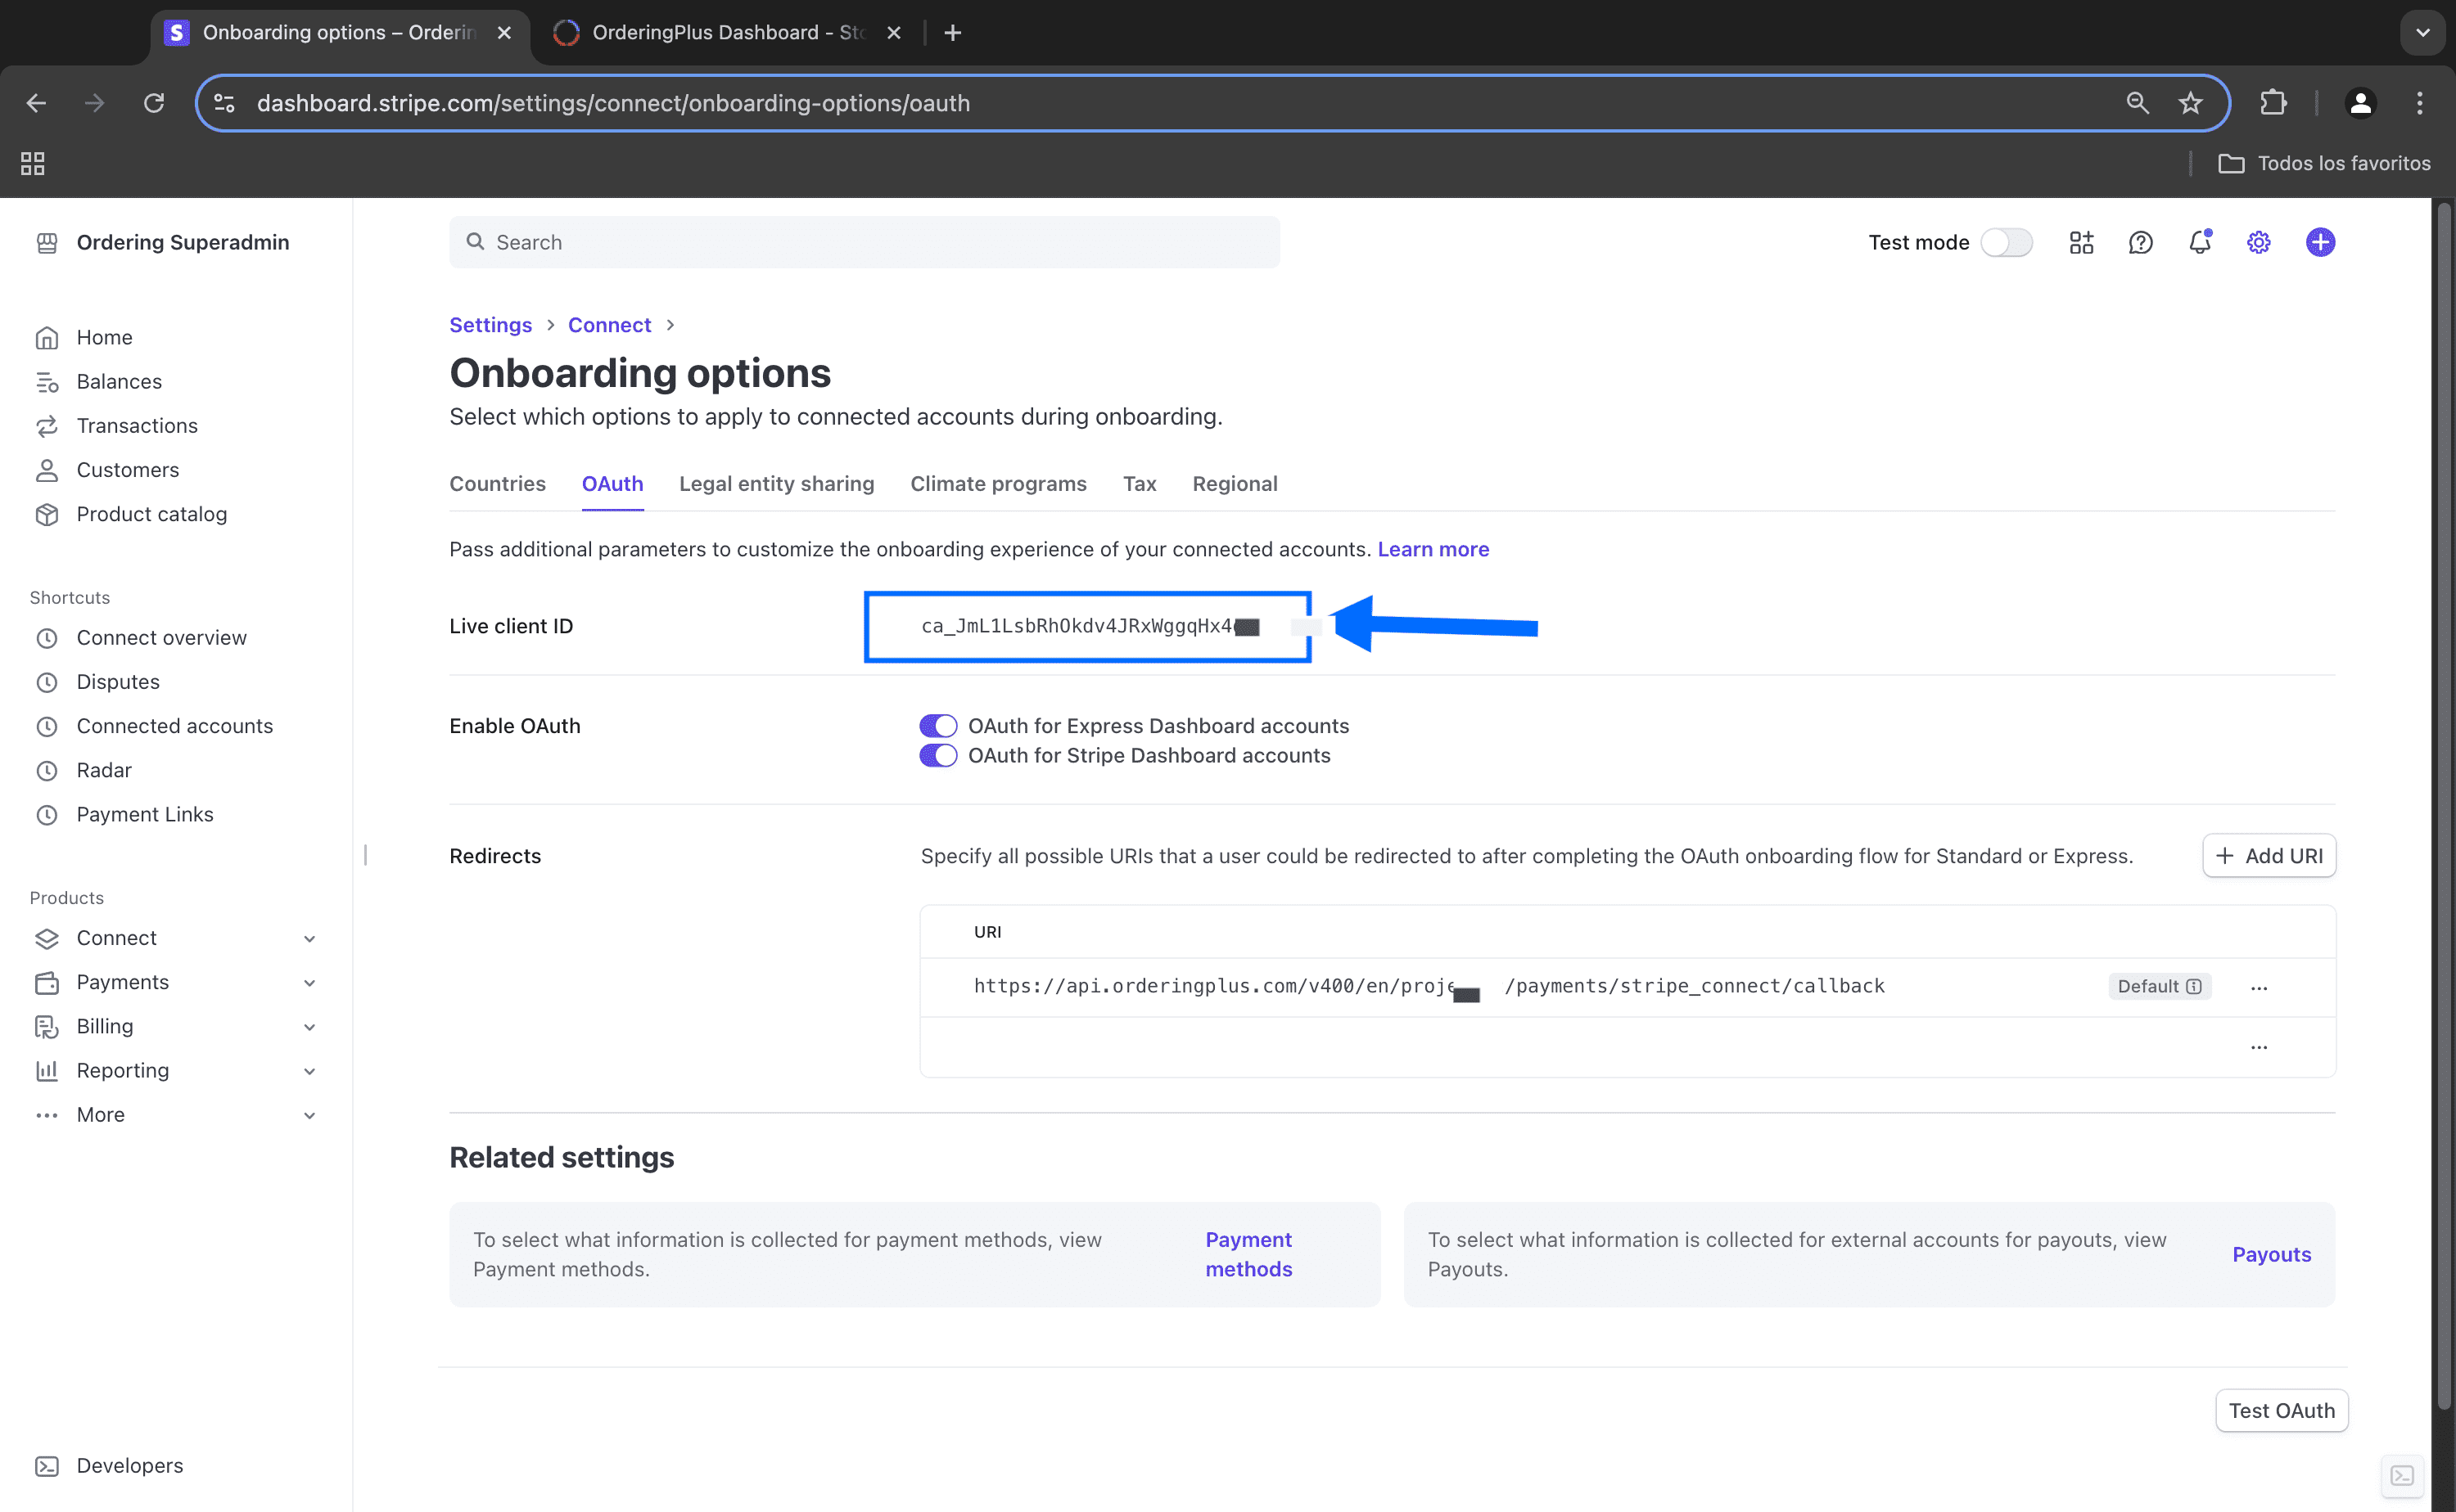Close the OrderingPlus Dashboard browser tab
The height and width of the screenshot is (1512, 2456).
[893, 32]
